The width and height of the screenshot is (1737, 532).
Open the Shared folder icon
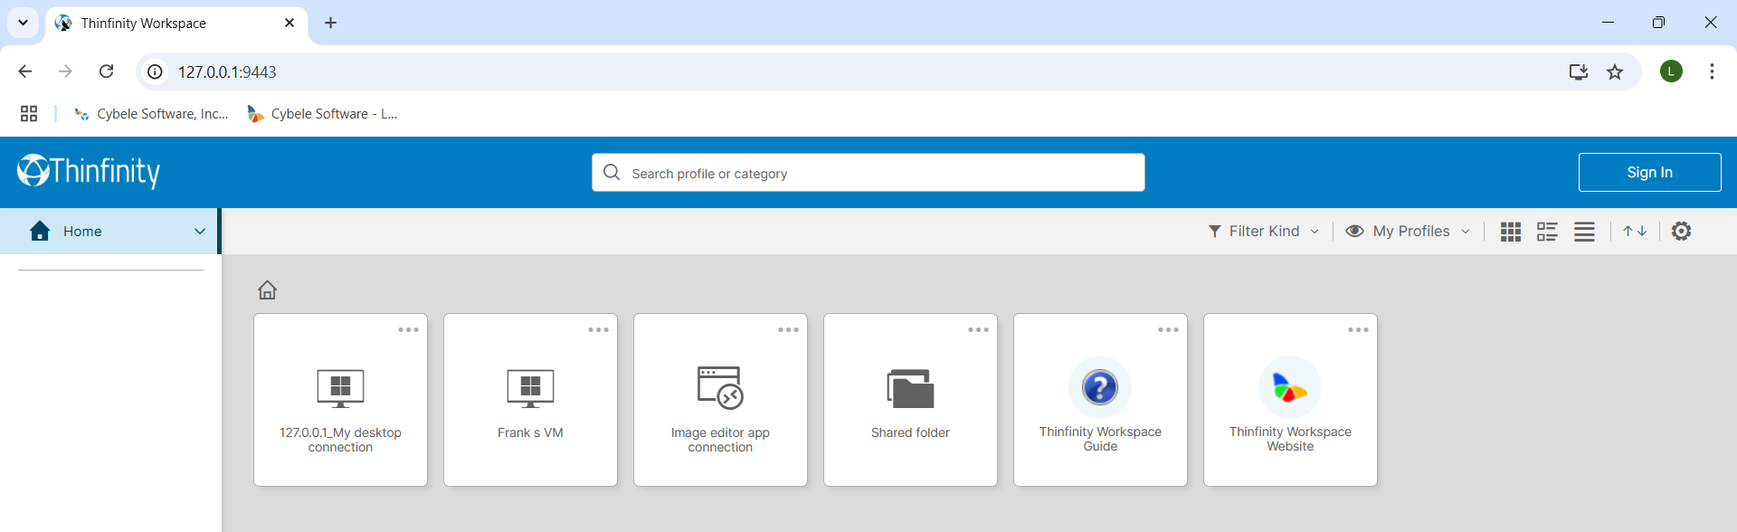(910, 388)
